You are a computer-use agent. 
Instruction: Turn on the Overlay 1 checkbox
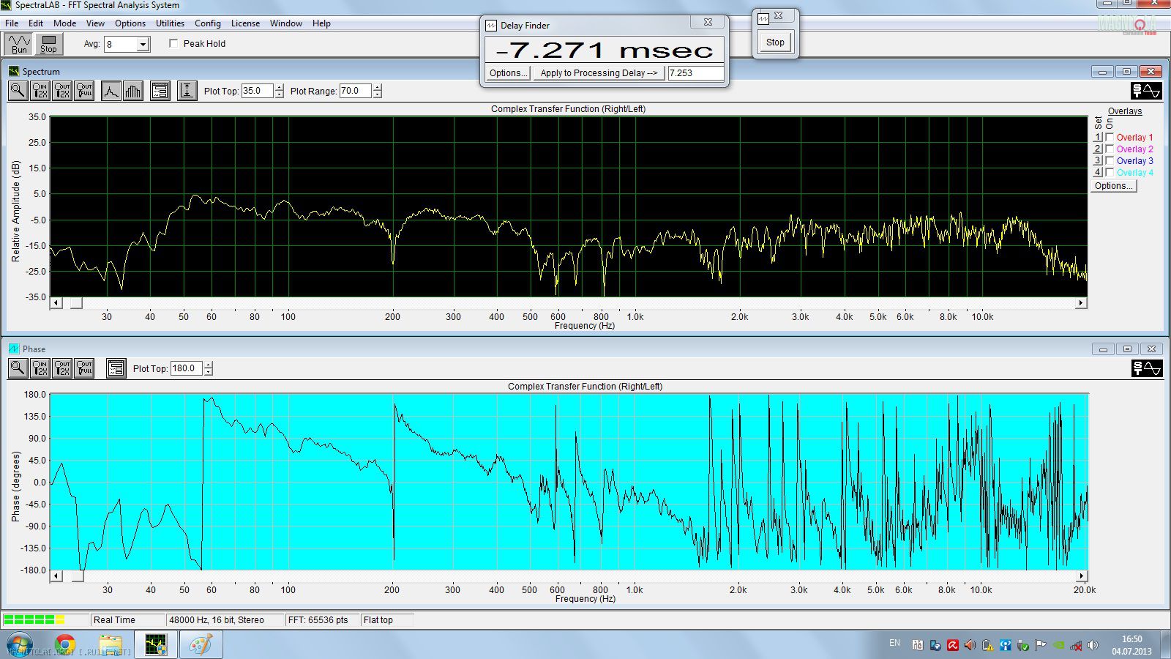1110,138
